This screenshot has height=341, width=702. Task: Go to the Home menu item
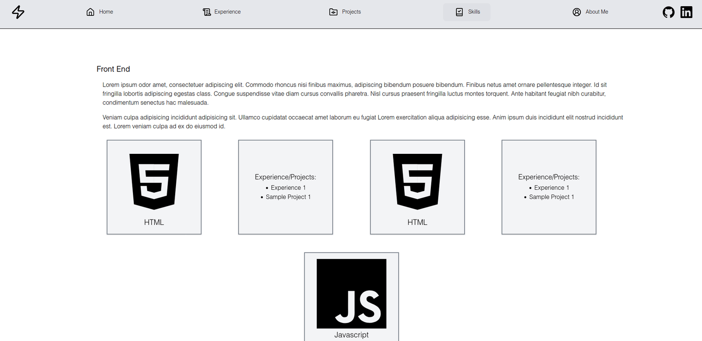[106, 12]
